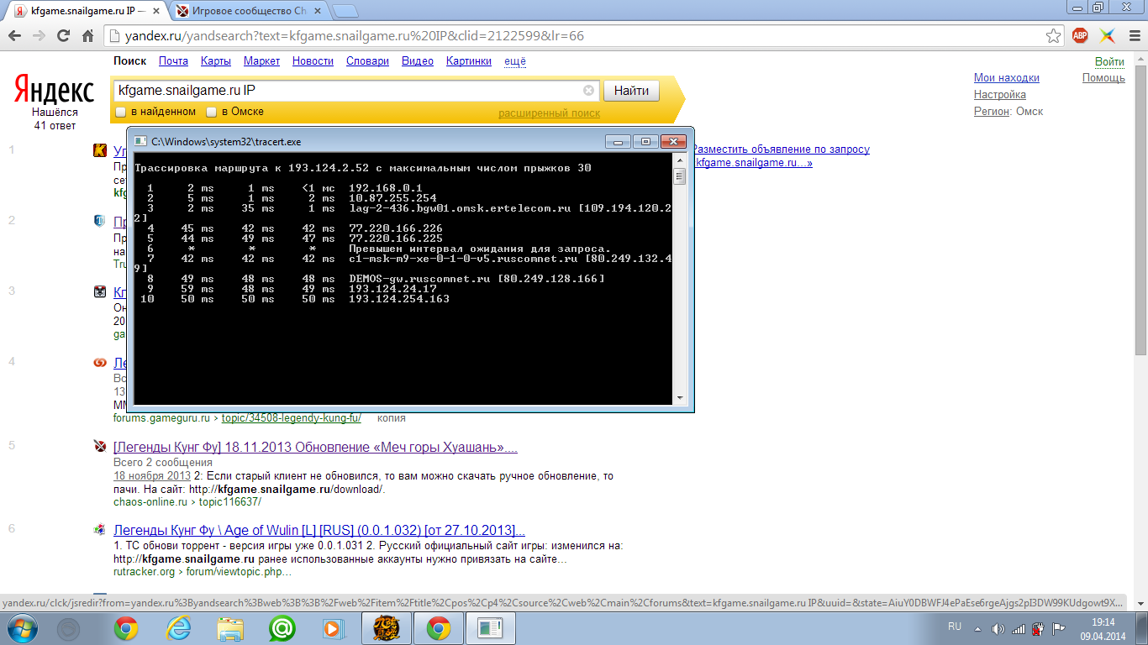Go forward with the forward arrow
The image size is (1148, 645).
point(39,36)
